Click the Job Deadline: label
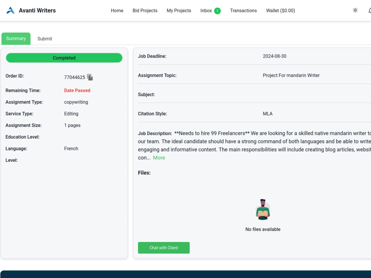Image resolution: width=371 pixels, height=278 pixels. coord(152,56)
